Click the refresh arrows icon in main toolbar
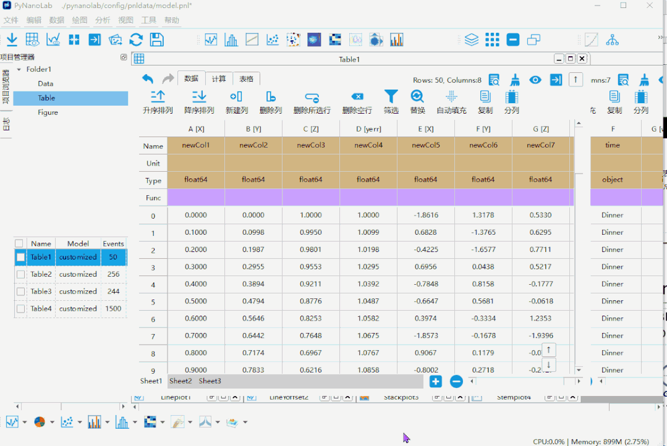 [x=136, y=40]
